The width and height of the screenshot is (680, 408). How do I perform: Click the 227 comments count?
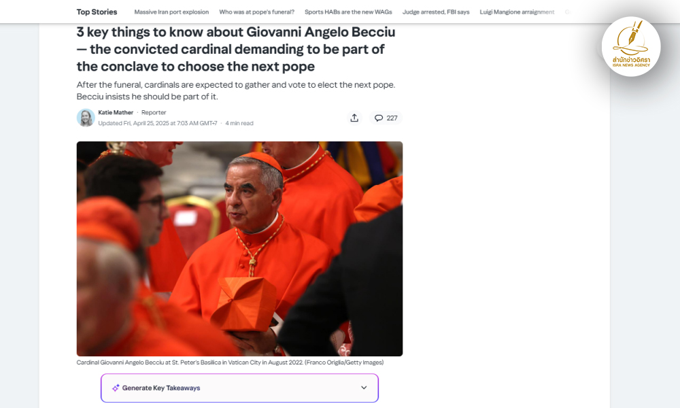tap(392, 118)
